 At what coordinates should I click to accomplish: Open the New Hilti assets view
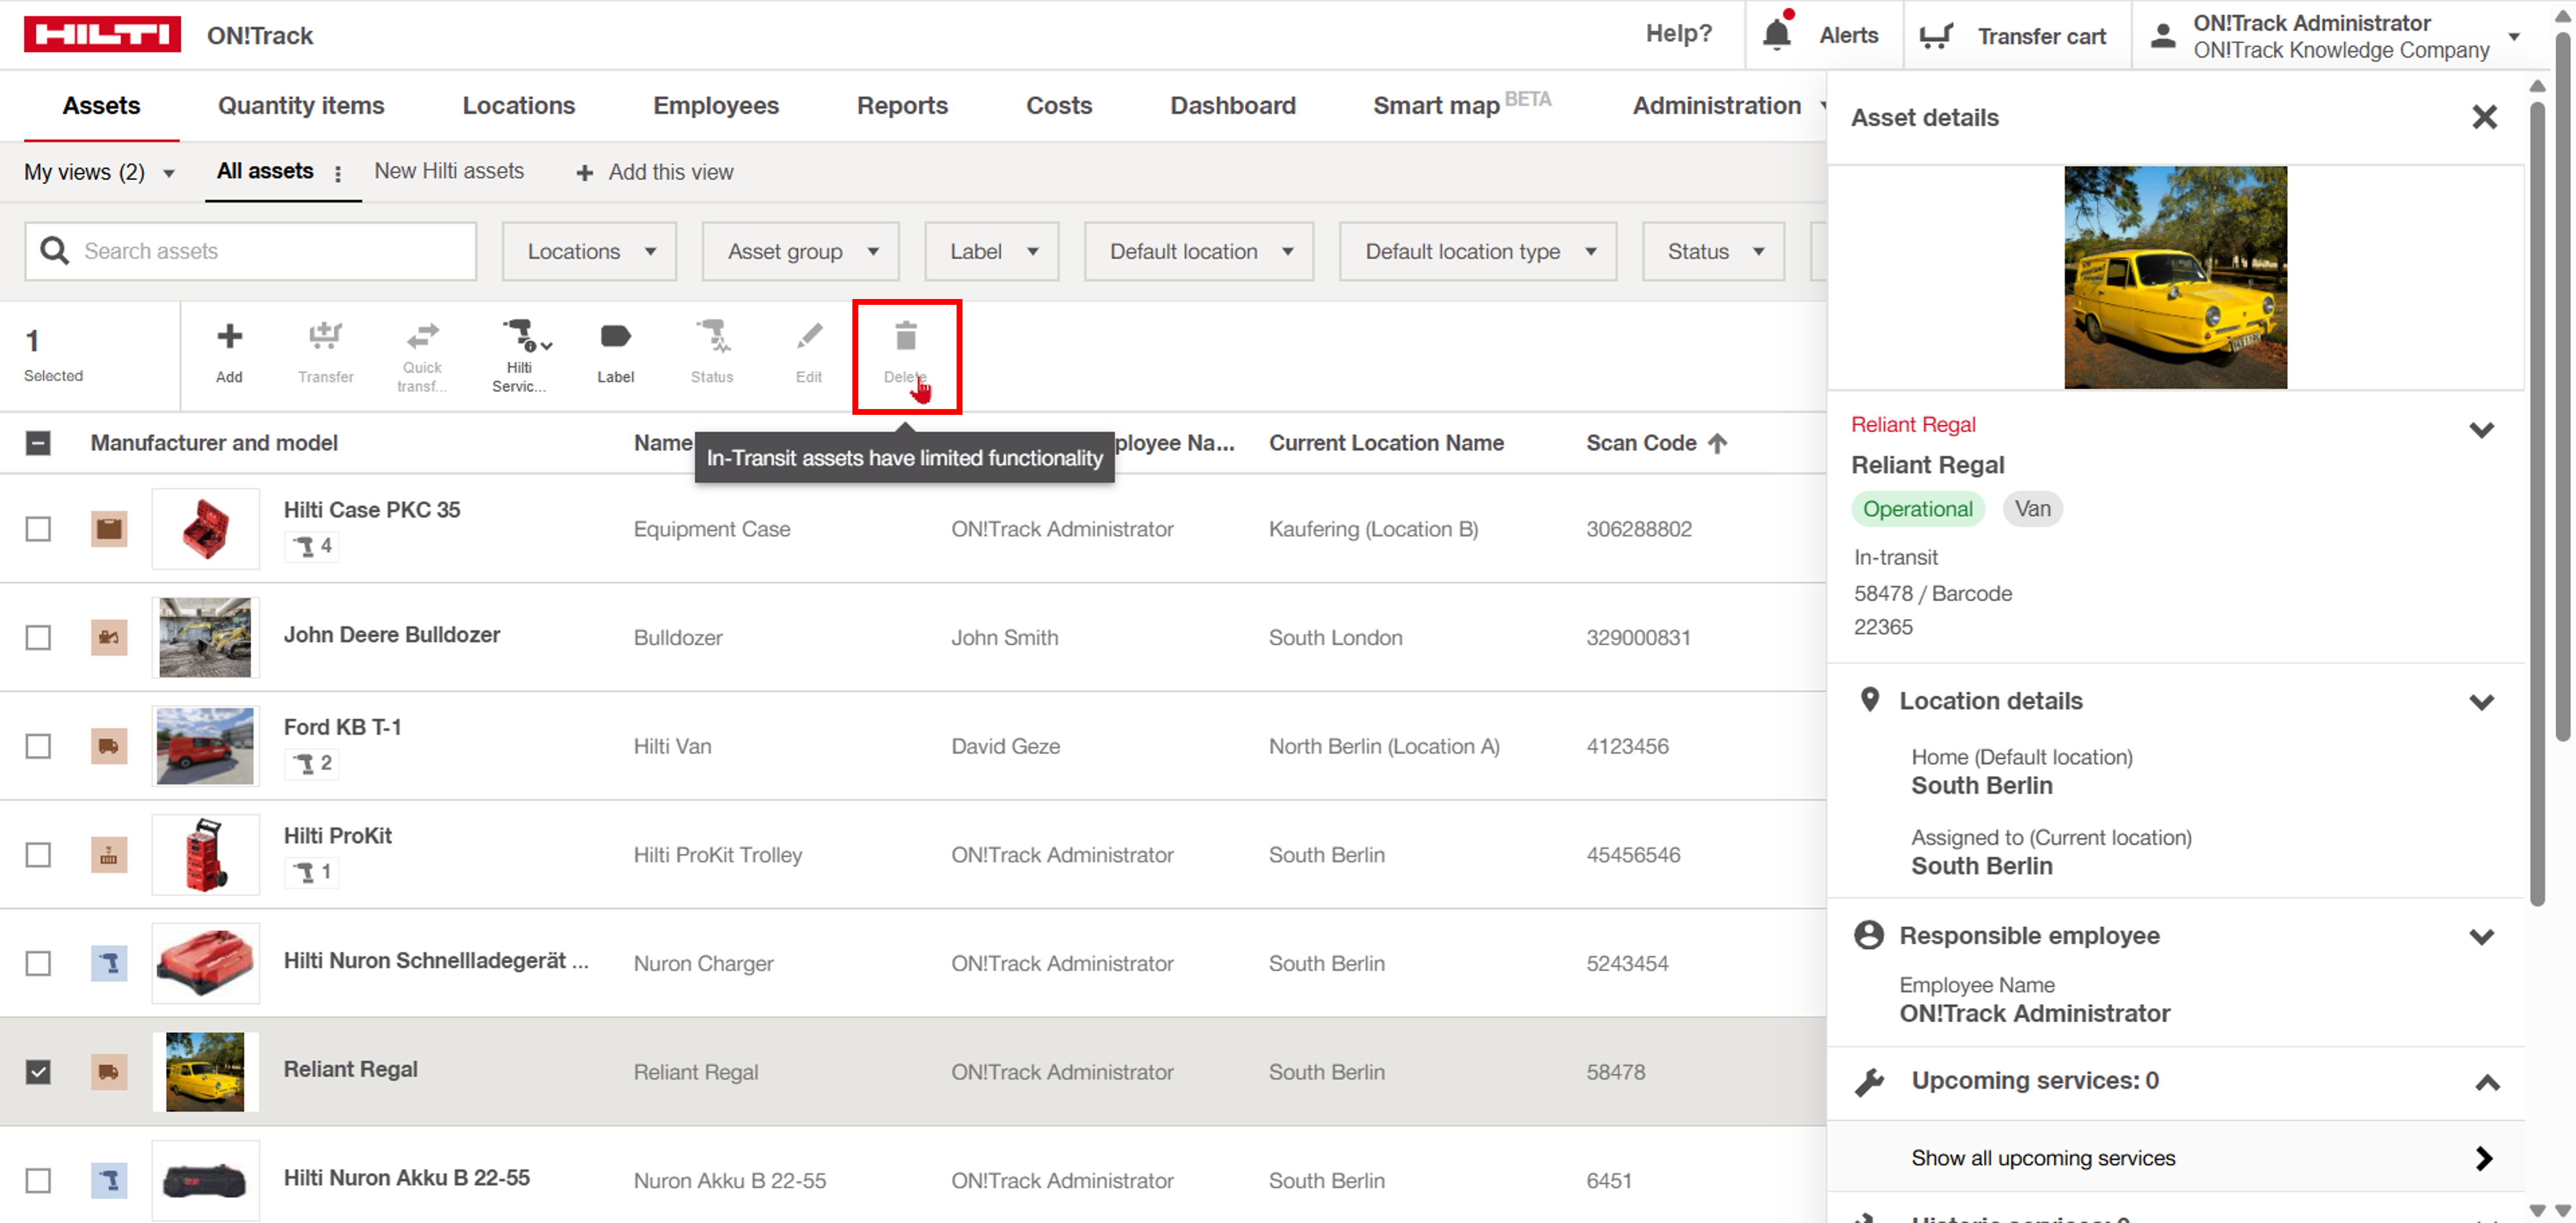click(x=448, y=171)
